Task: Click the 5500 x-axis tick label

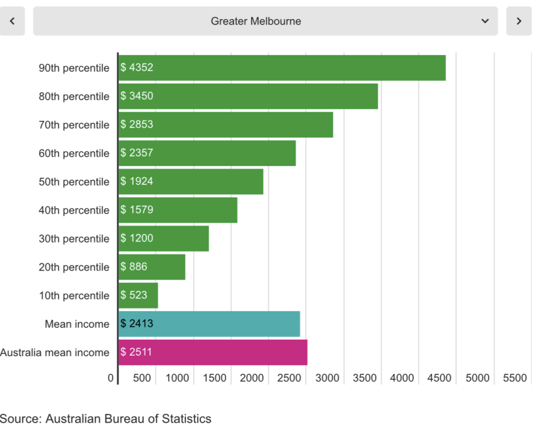Action: 515,378
